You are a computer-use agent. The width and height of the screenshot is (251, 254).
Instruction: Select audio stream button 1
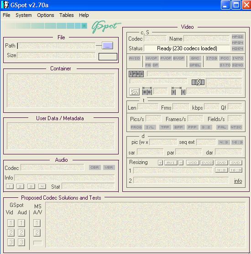tap(10, 186)
